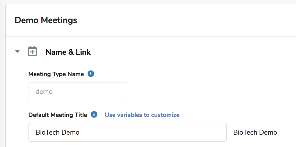Click the "Name & Link" section title
The image size is (296, 147).
[x=68, y=52]
